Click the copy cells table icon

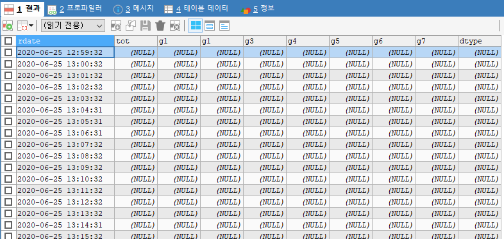pyautogui.click(x=22, y=26)
